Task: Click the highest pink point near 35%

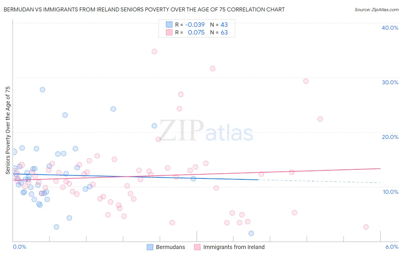Action: click(x=154, y=51)
